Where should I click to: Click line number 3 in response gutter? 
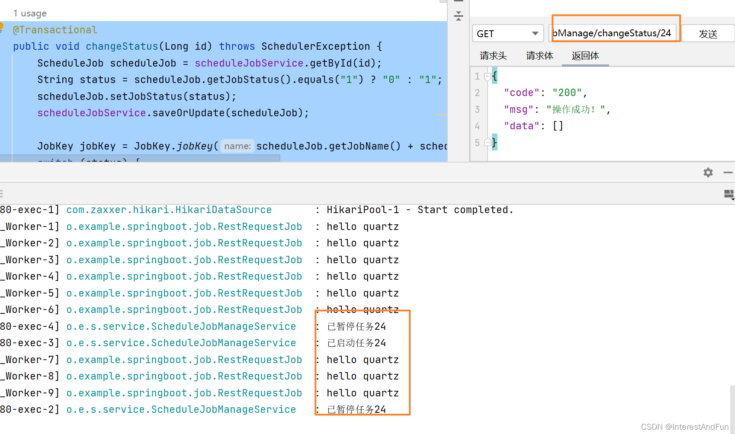(477, 109)
